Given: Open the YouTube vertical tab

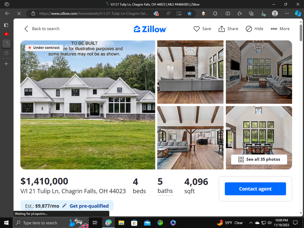Looking at the screenshot, I should [x=6, y=34].
